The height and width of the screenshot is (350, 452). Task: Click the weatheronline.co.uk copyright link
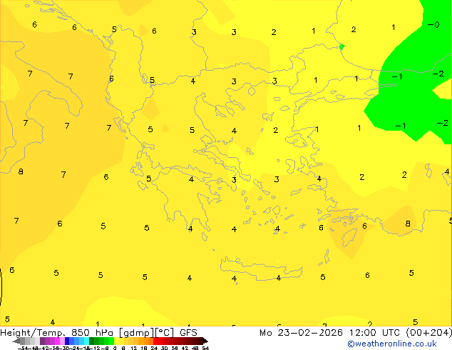(392, 344)
